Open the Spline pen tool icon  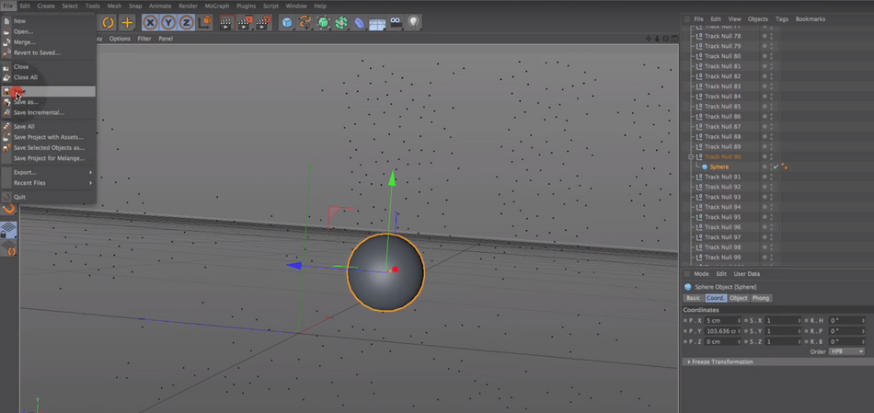305,23
